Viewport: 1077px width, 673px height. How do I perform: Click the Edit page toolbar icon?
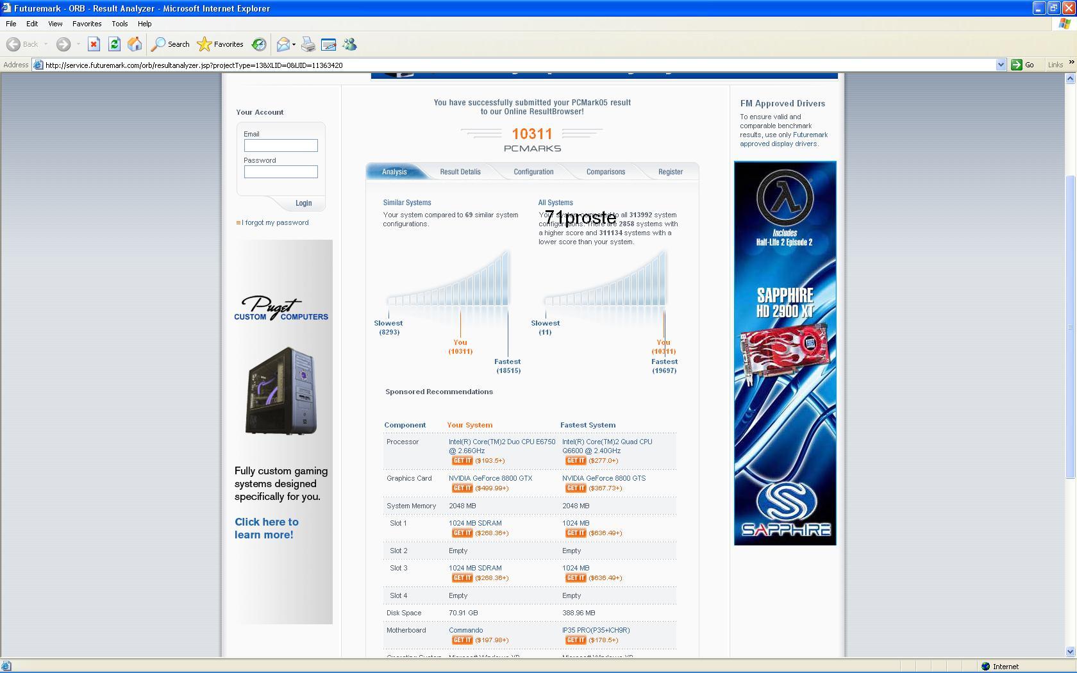click(x=328, y=44)
